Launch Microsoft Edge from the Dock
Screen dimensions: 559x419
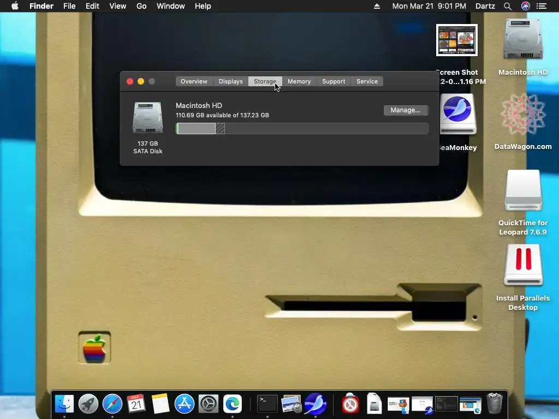233,404
